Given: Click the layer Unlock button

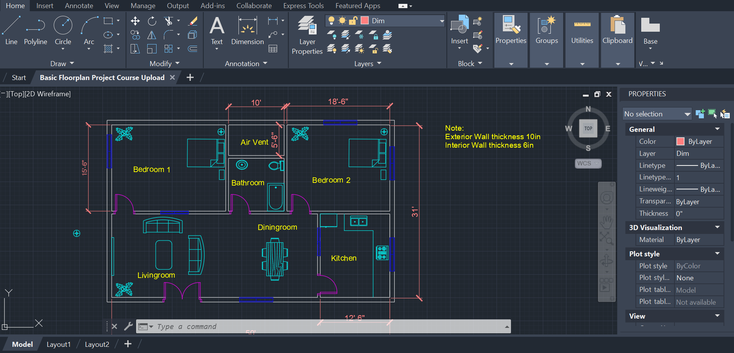Looking at the screenshot, I should click(x=373, y=49).
